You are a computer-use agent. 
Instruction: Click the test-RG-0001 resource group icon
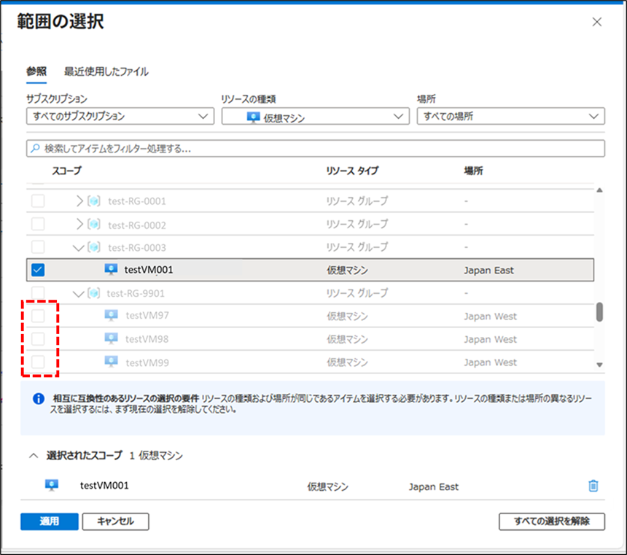point(94,201)
